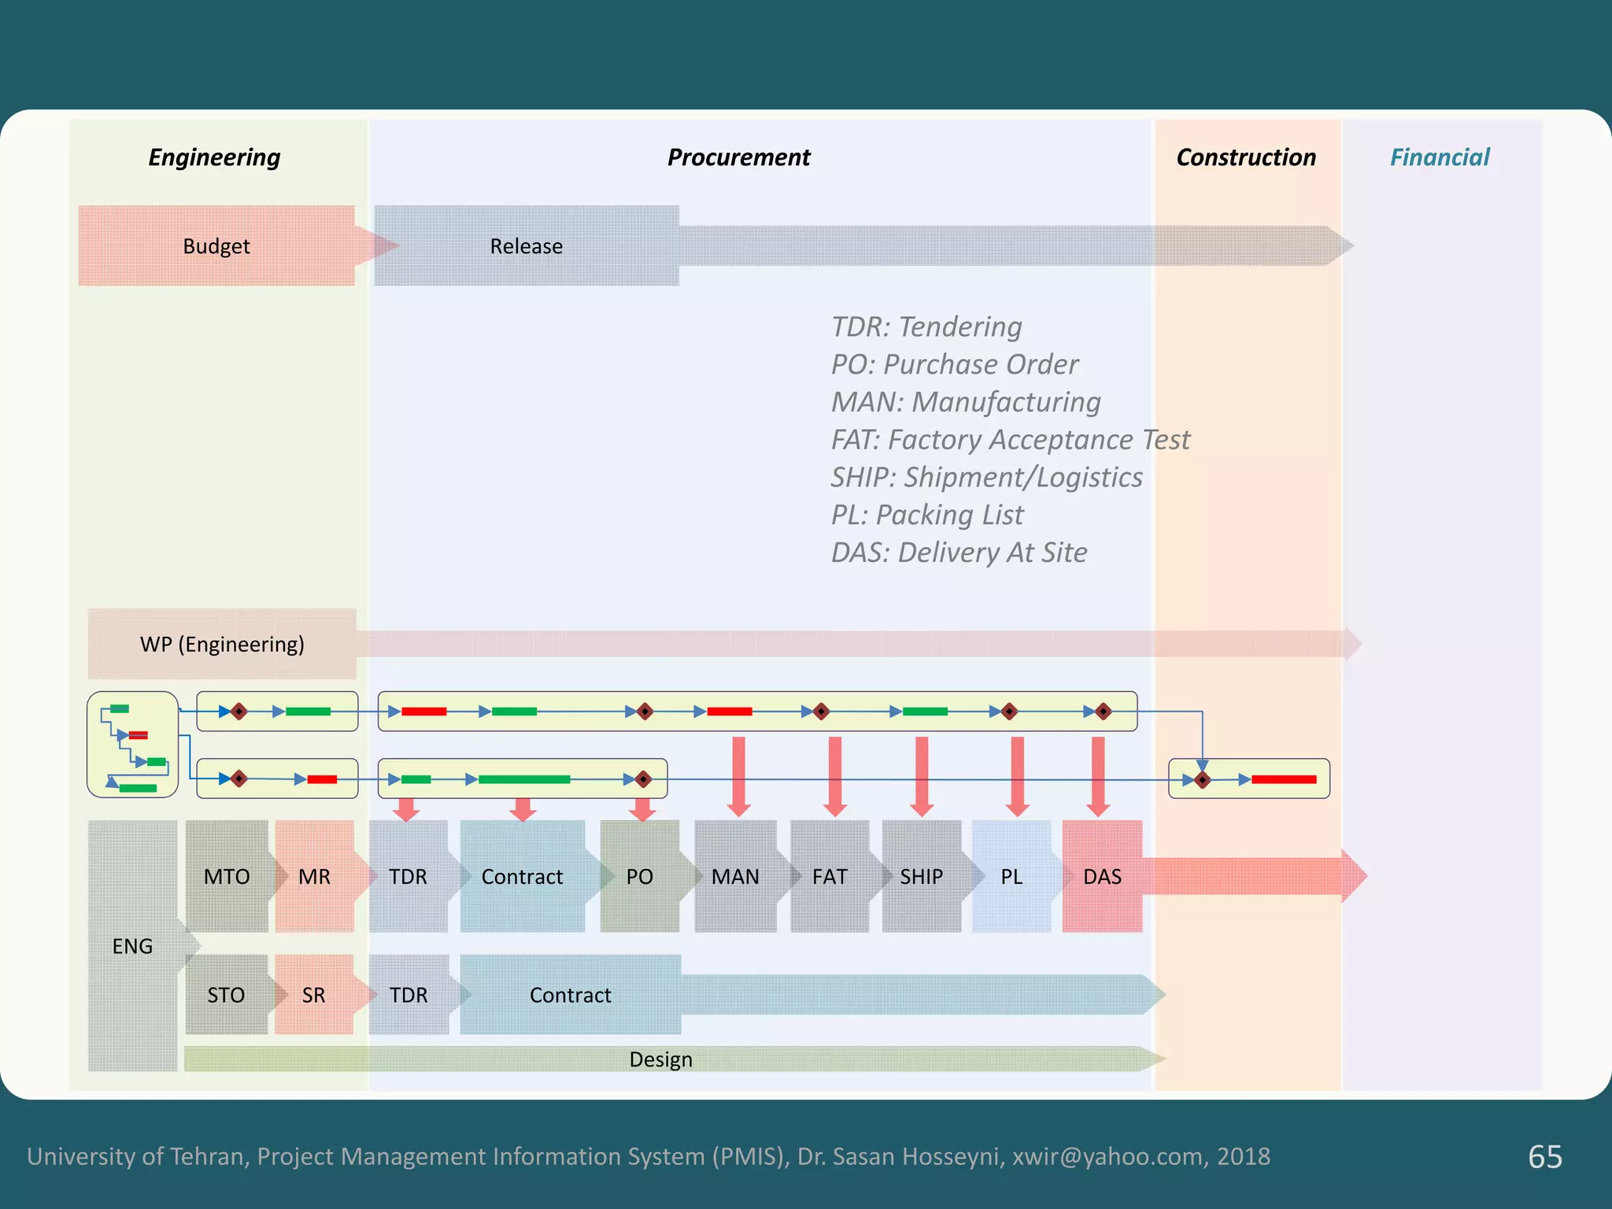The height and width of the screenshot is (1209, 1612).
Task: Click the Budget arrow box
Action: click(216, 246)
